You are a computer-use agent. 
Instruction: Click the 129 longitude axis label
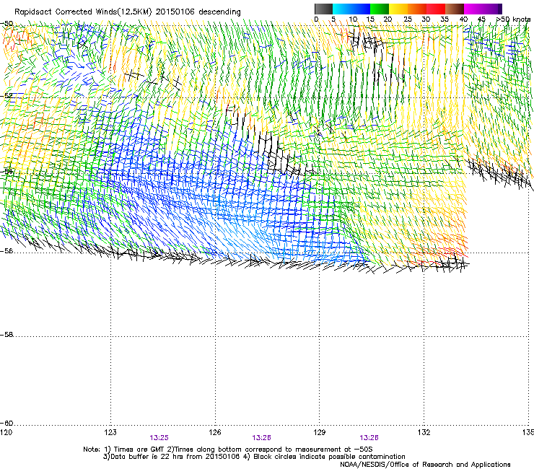pyautogui.click(x=320, y=432)
